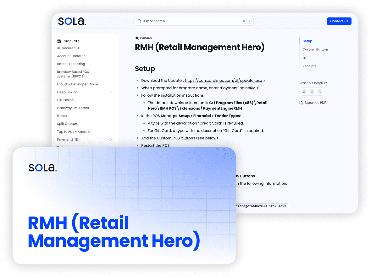Click the neutral face feedback icon
Image resolution: width=371 pixels, height=277 pixels.
312,92
